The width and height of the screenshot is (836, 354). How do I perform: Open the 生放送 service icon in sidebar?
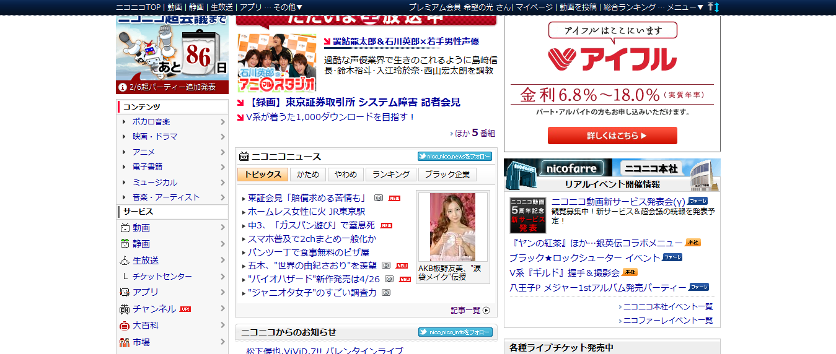pos(124,261)
